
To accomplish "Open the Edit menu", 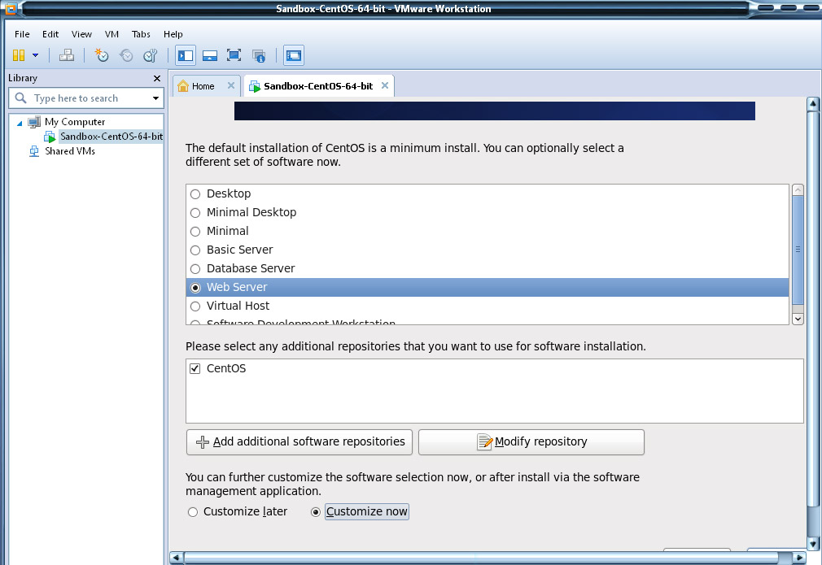I will click(x=50, y=34).
